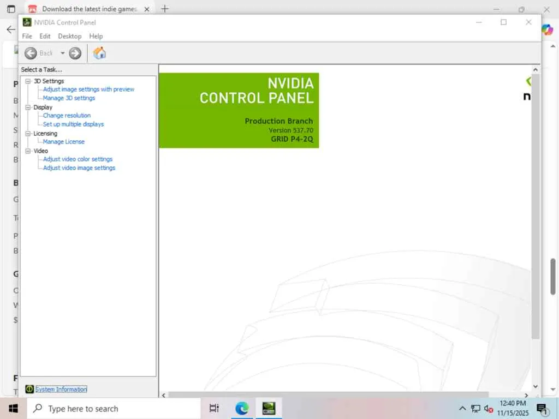This screenshot has height=419, width=559.
Task: Select the Download the latest indie games tab
Action: (x=89, y=9)
